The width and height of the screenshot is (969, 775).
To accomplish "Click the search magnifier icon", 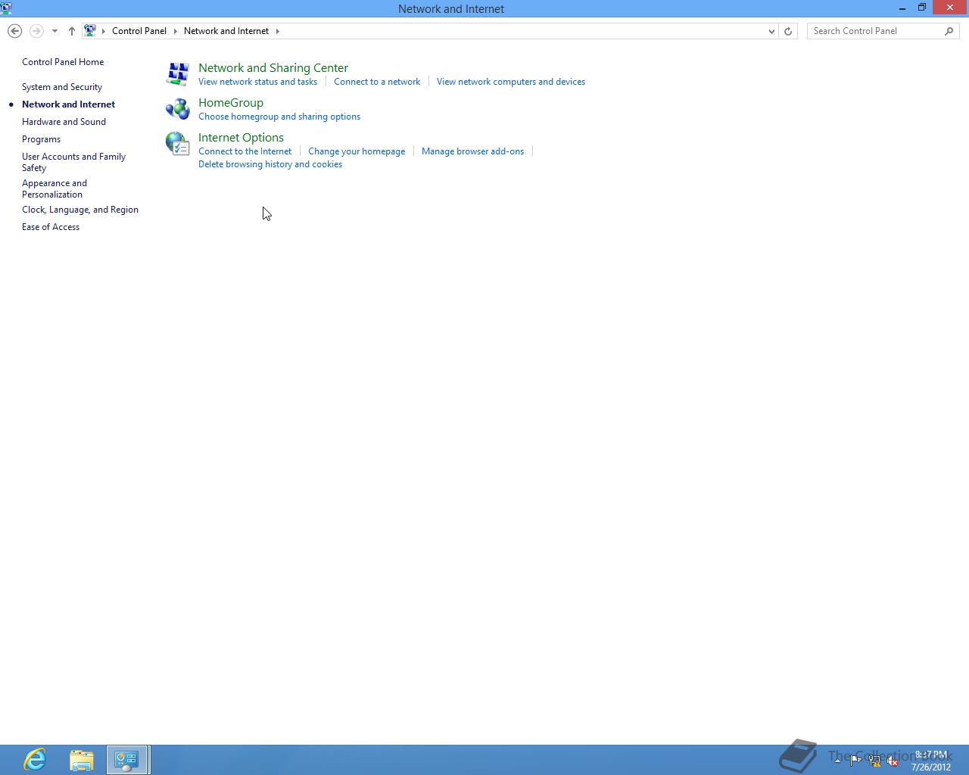I will tap(949, 31).
